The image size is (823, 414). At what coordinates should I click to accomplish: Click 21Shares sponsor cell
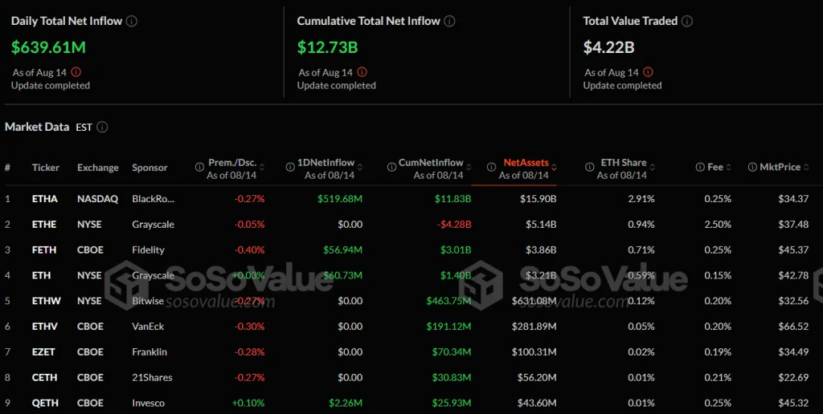[152, 377]
